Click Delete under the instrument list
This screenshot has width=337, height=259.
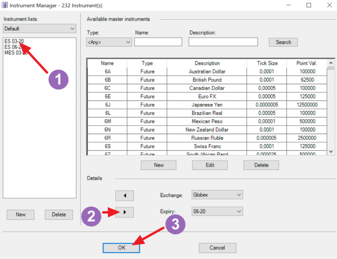[58, 215]
